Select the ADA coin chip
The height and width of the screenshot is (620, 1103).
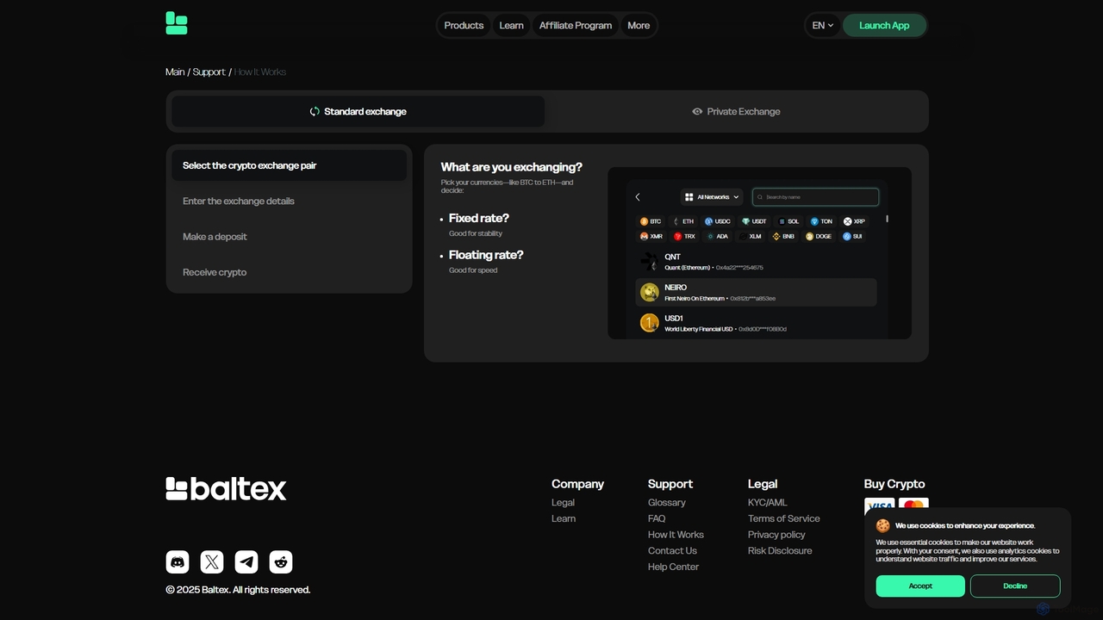coord(717,236)
